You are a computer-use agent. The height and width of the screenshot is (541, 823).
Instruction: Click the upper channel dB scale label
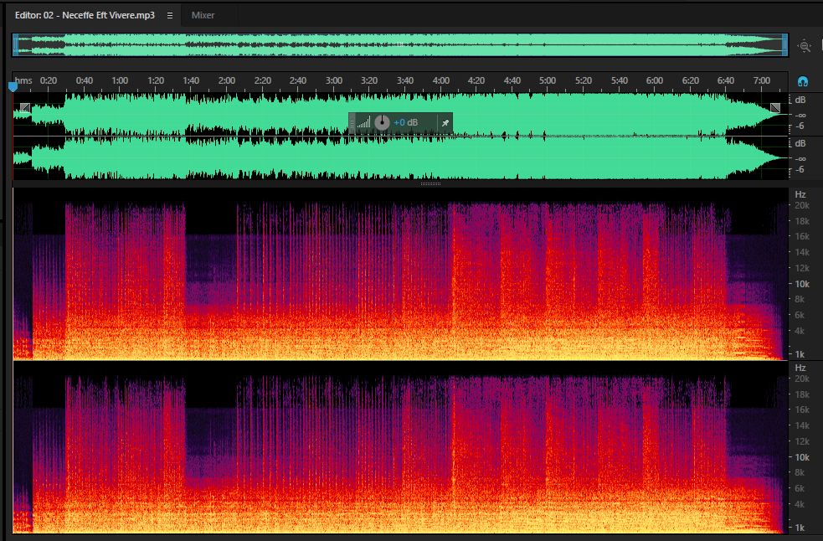800,100
